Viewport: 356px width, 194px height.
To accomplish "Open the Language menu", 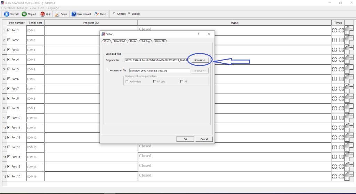I will click(52, 8).
